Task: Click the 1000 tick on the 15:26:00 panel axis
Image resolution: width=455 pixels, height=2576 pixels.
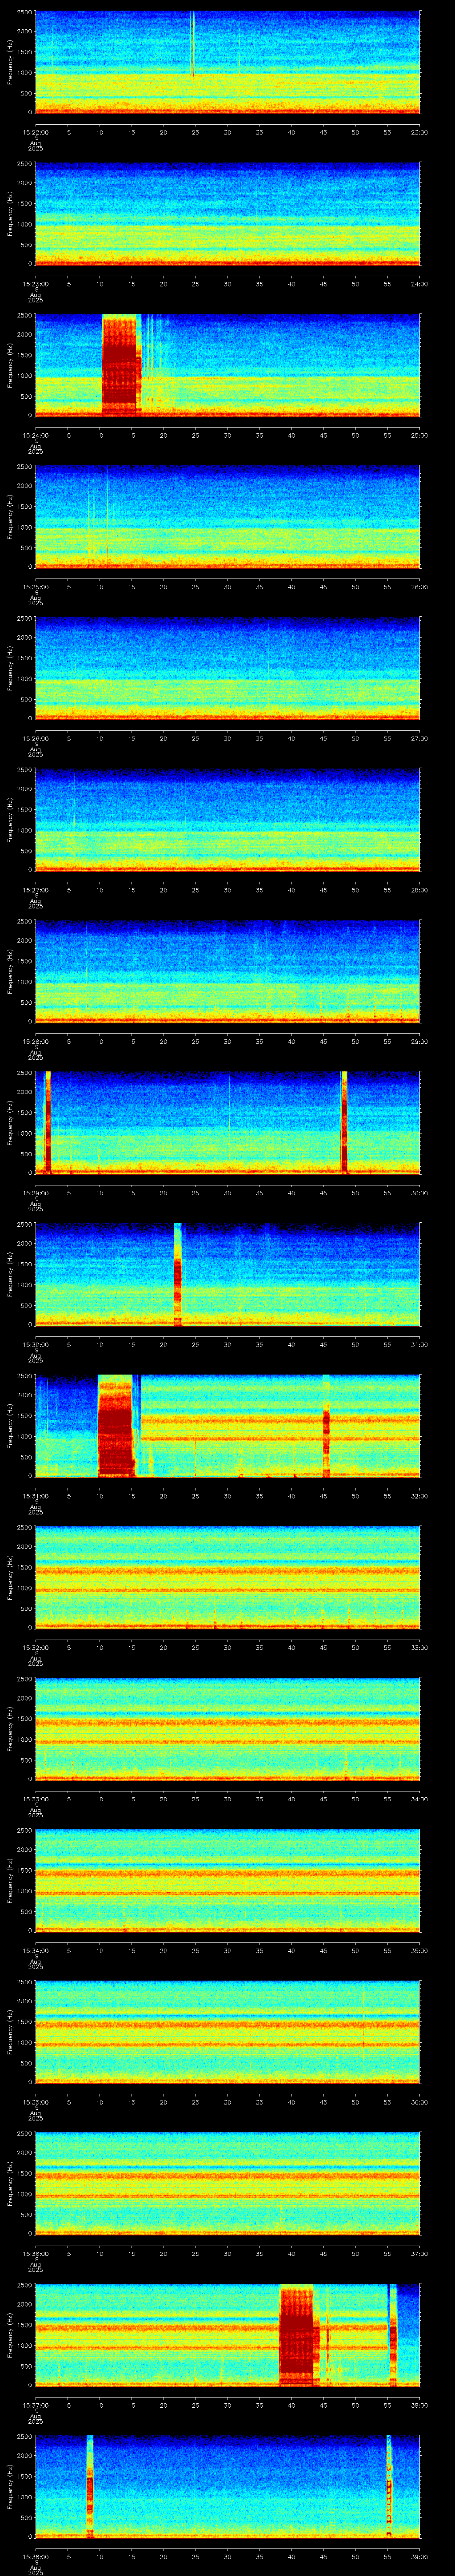Action: click(x=24, y=679)
